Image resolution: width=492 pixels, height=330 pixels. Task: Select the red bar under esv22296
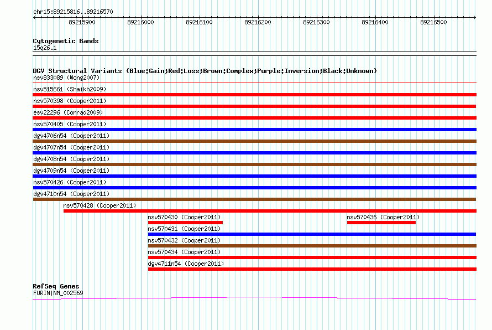click(254, 118)
